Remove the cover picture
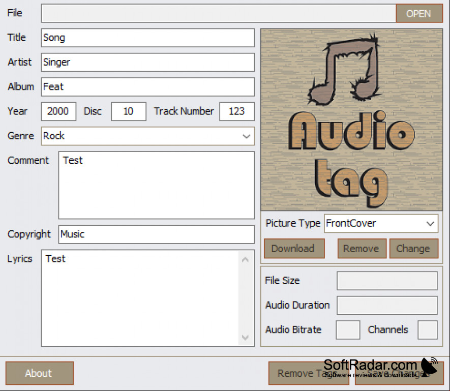This screenshot has height=391, width=450. click(x=362, y=249)
